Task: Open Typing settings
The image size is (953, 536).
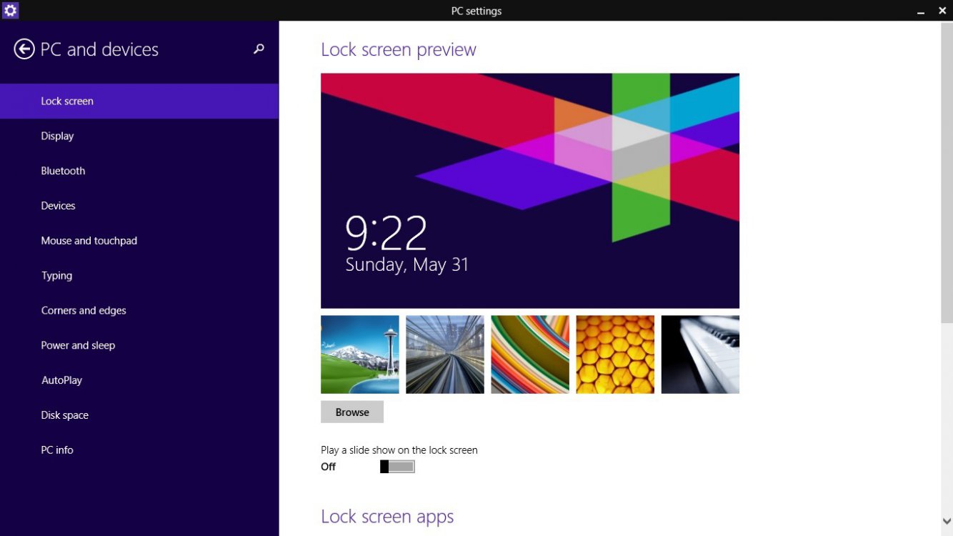Action: [x=56, y=276]
